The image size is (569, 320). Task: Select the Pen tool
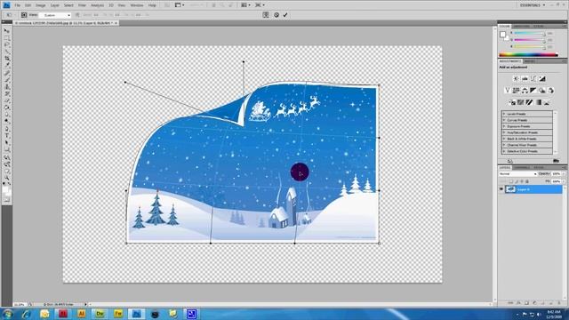(x=6, y=129)
